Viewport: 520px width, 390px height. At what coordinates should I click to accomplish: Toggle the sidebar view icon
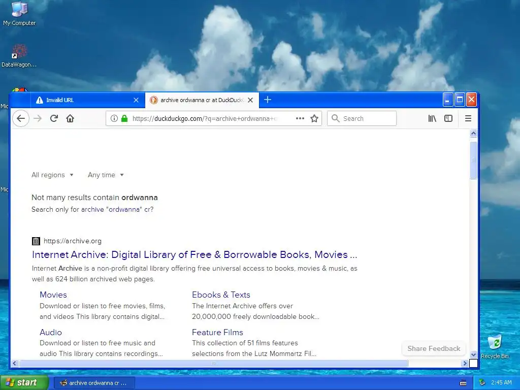(x=448, y=118)
